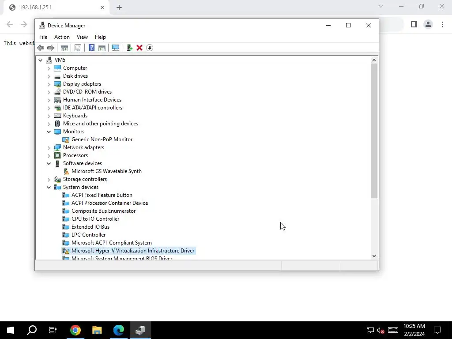Expand the Disk drives category

(x=49, y=76)
